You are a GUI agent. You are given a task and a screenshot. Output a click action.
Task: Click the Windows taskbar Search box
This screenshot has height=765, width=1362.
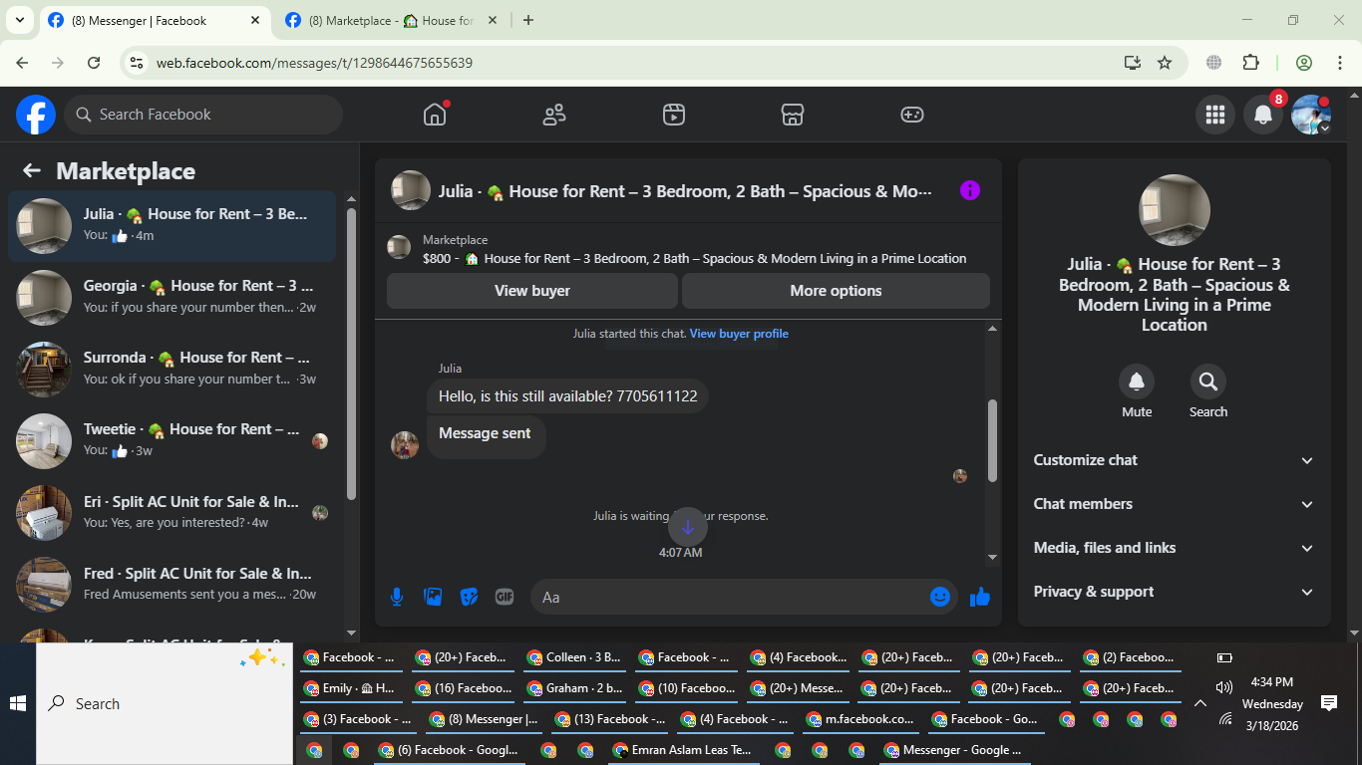pyautogui.click(x=165, y=703)
